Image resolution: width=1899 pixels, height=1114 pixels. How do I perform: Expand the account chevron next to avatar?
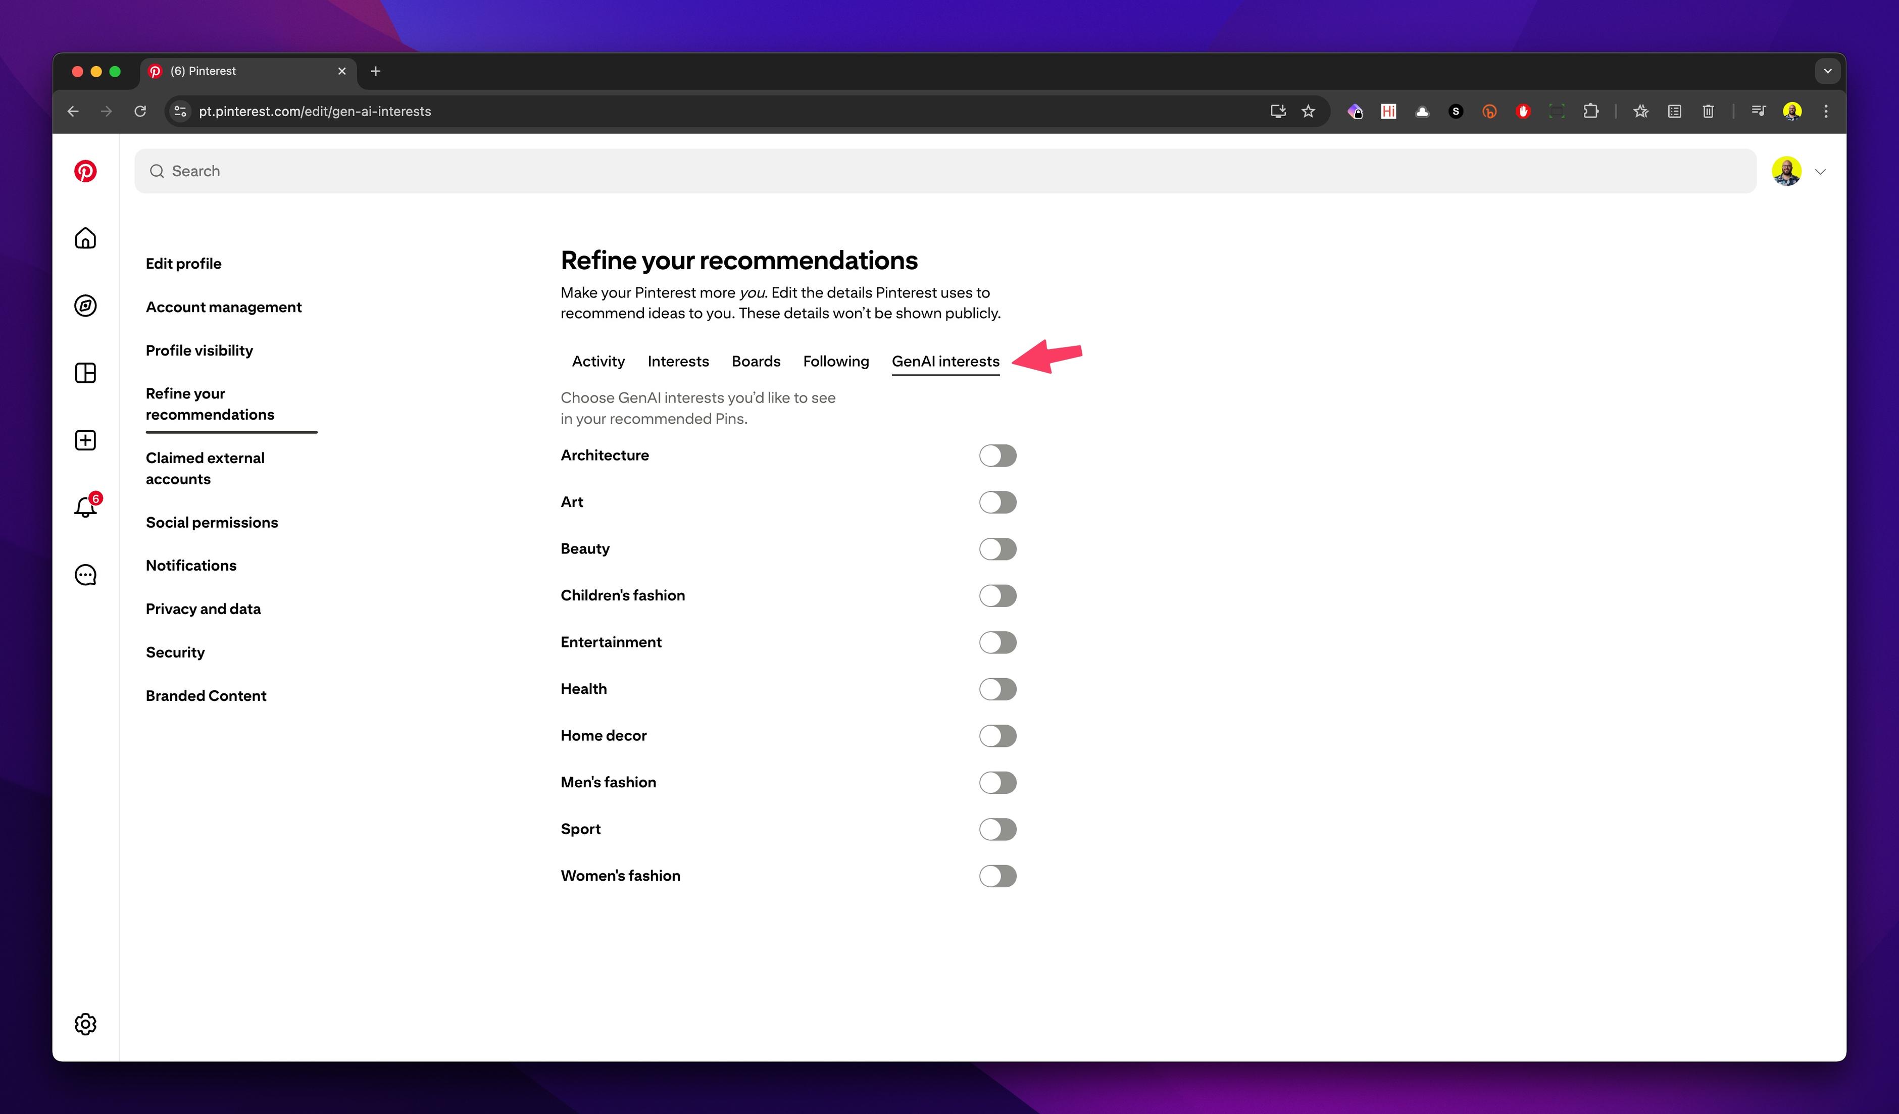click(x=1820, y=172)
